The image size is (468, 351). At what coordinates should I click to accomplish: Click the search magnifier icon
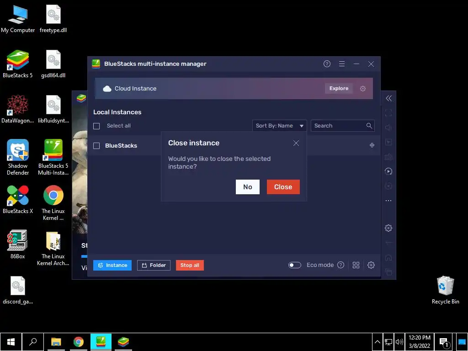click(x=369, y=126)
